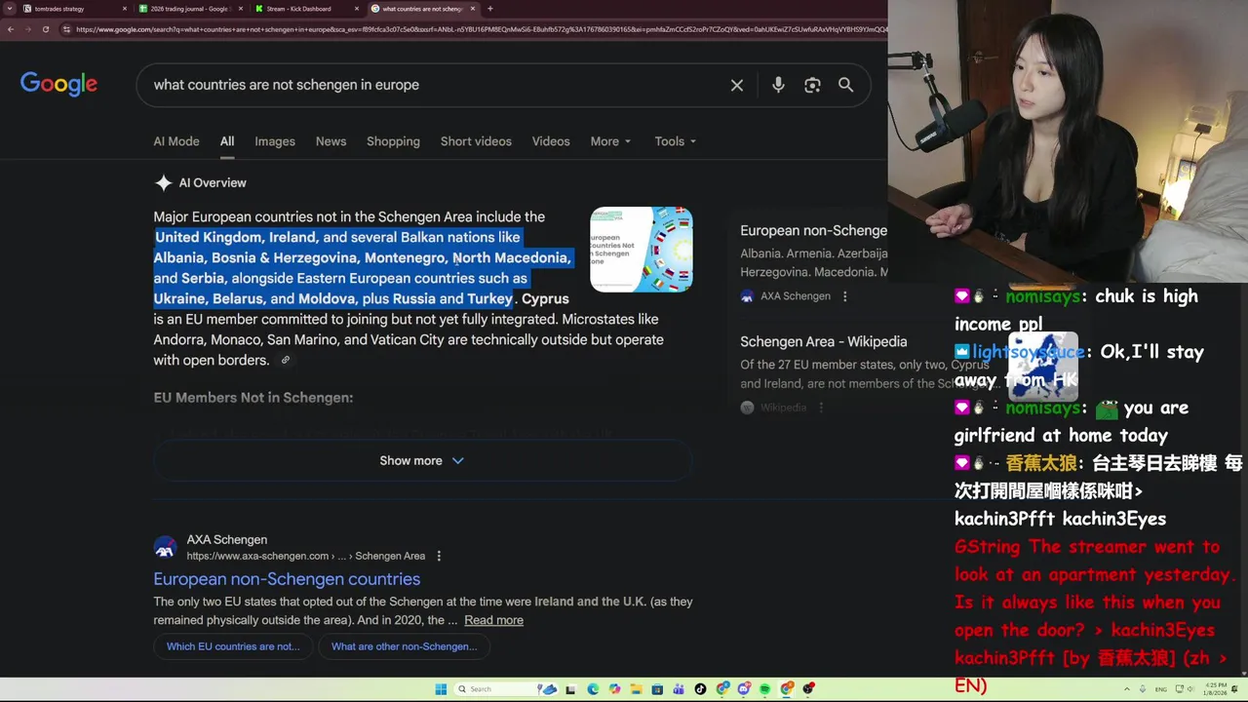
Task: Open File Explorer from taskbar
Action: [636, 689]
